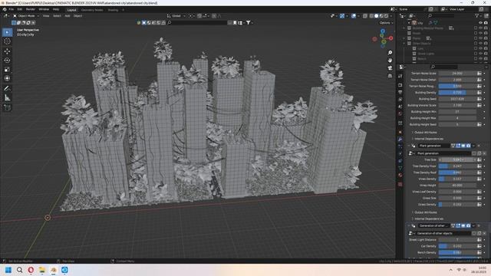The height and width of the screenshot is (276, 491).
Task: Open the viewport Object menu
Action: coord(77,15)
